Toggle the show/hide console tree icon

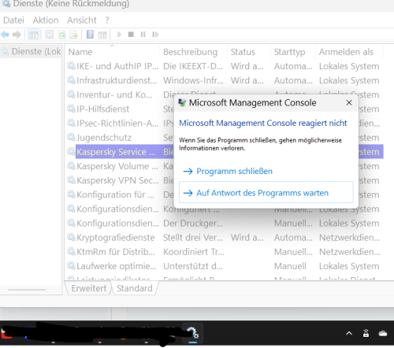click(x=33, y=35)
